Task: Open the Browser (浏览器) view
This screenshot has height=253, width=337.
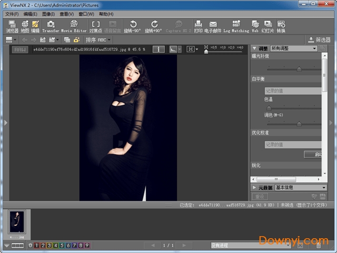Action: click(11, 26)
